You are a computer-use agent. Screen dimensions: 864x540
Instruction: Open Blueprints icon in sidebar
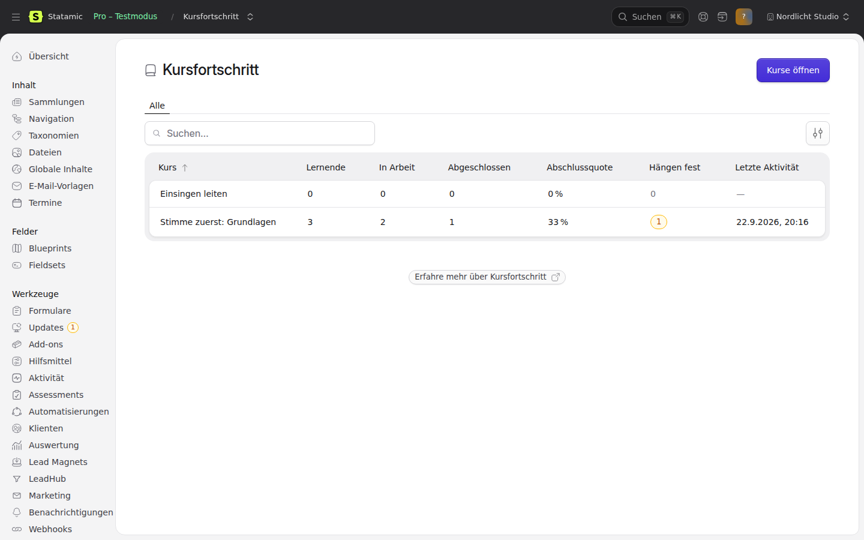tap(17, 248)
